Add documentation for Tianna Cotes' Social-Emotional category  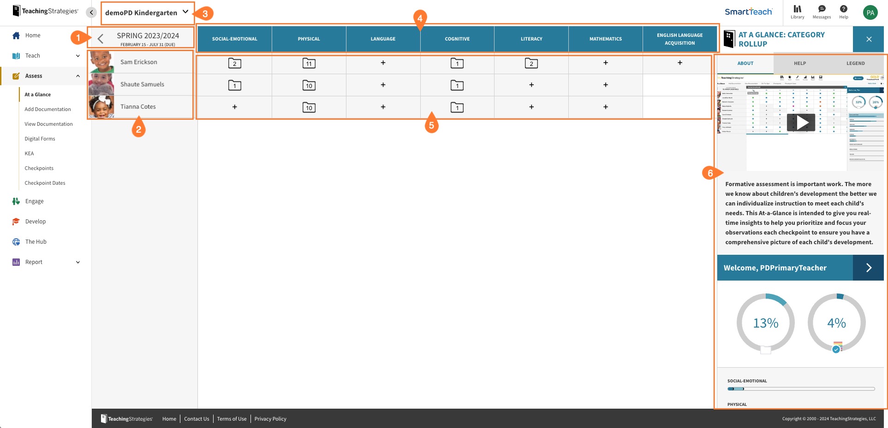[x=234, y=106]
